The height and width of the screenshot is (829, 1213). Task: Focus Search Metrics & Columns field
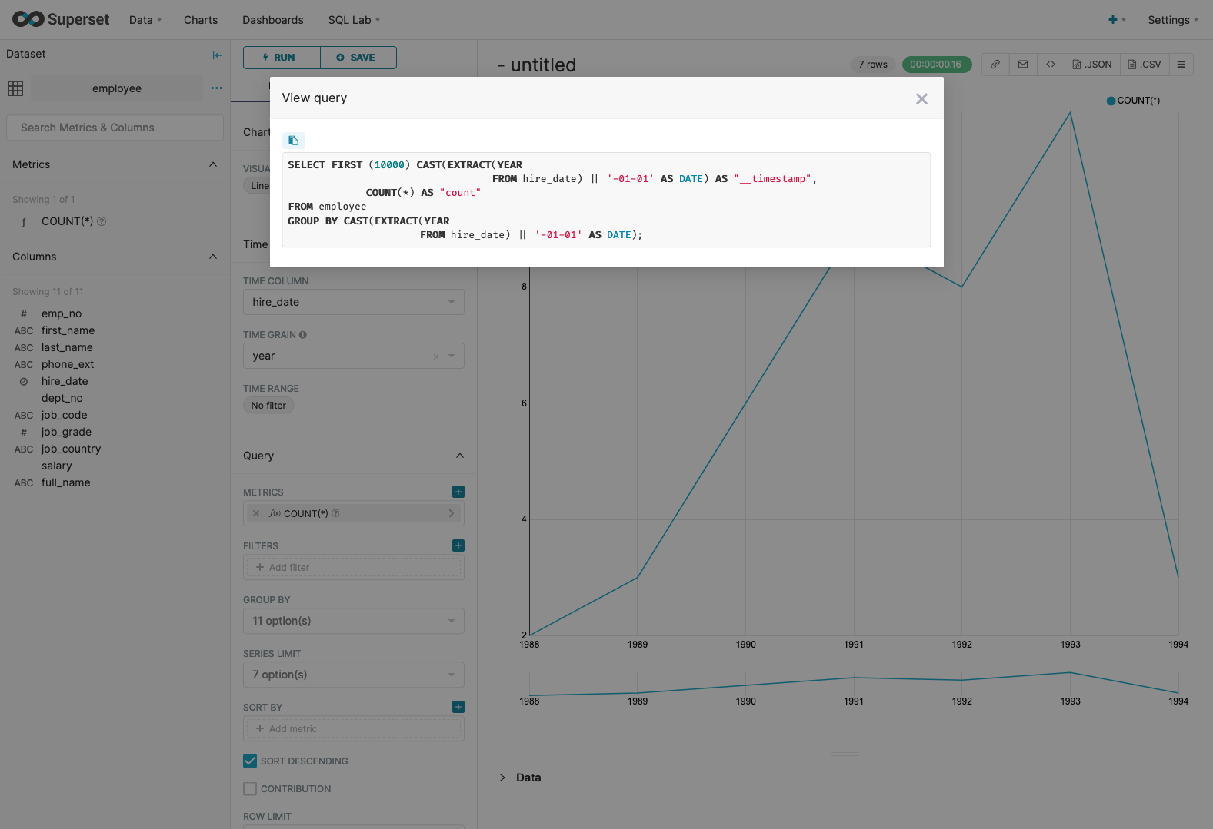tap(115, 128)
